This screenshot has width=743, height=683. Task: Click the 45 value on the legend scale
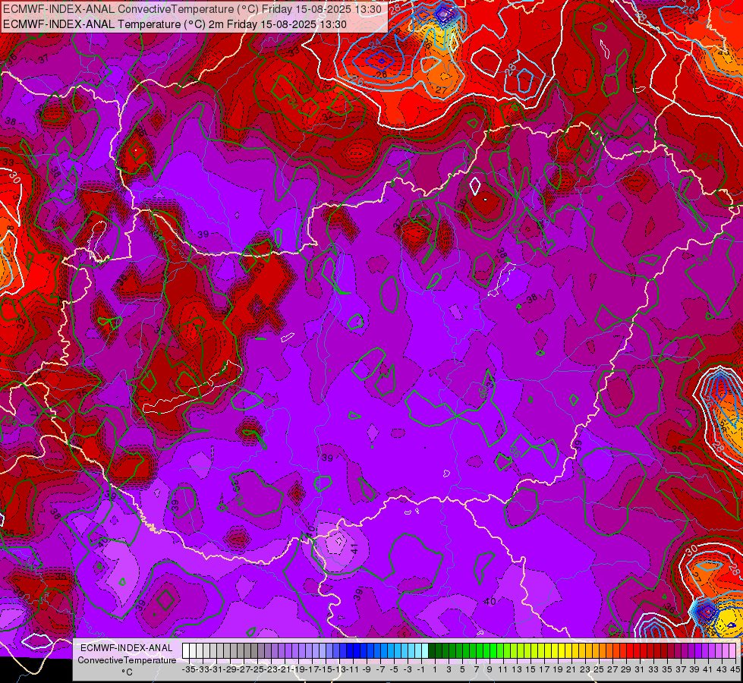[735, 669]
